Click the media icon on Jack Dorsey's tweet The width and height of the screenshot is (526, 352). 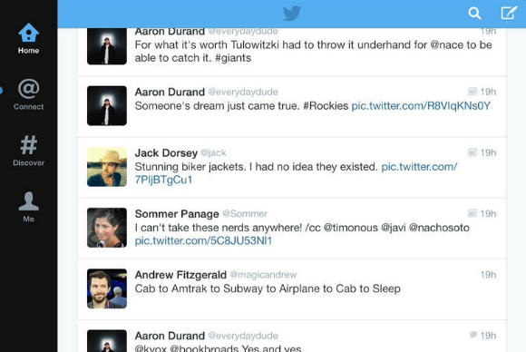(x=472, y=152)
